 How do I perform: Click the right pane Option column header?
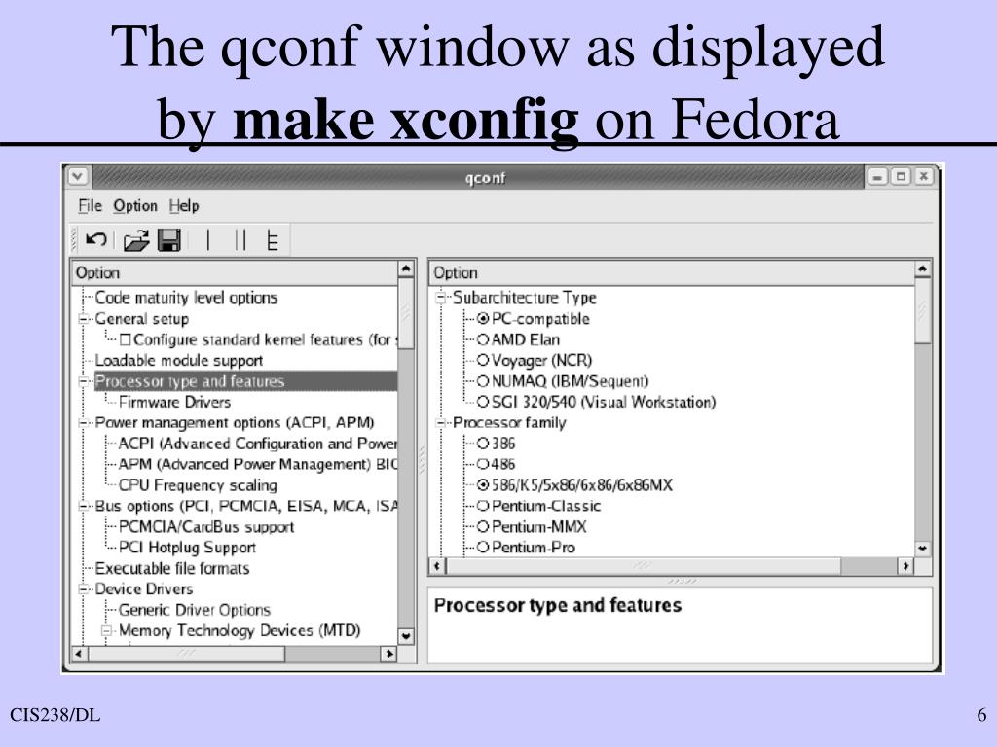672,273
